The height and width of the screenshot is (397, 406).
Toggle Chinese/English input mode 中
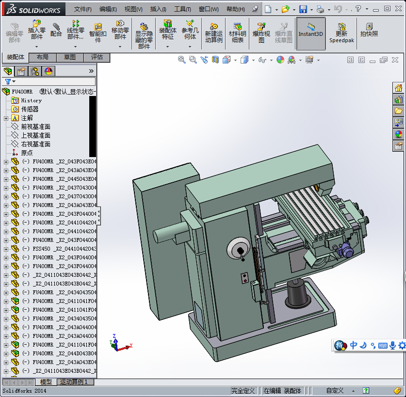[354, 345]
